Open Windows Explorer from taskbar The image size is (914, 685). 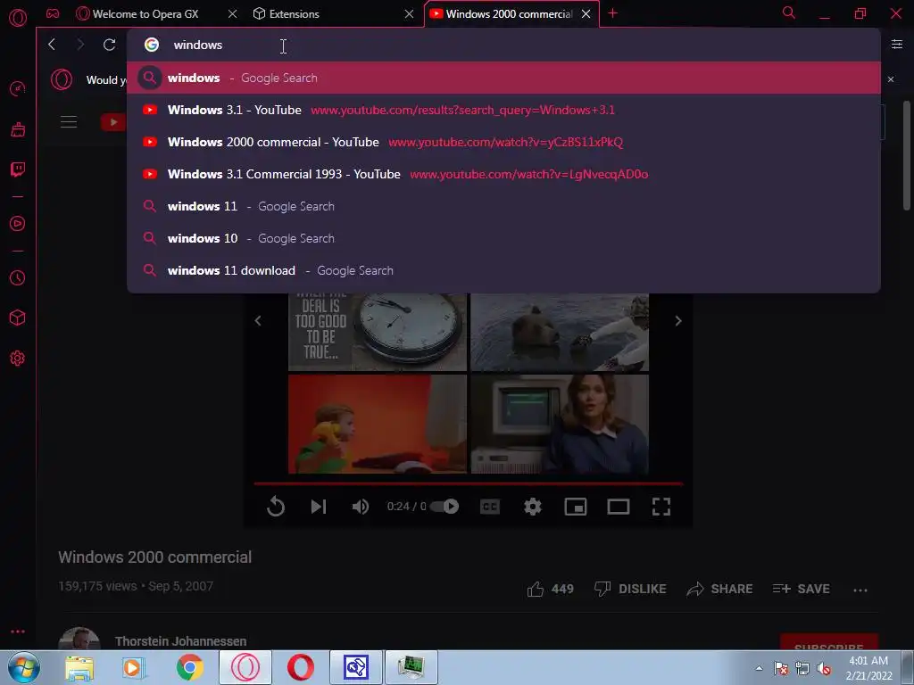[x=79, y=667]
